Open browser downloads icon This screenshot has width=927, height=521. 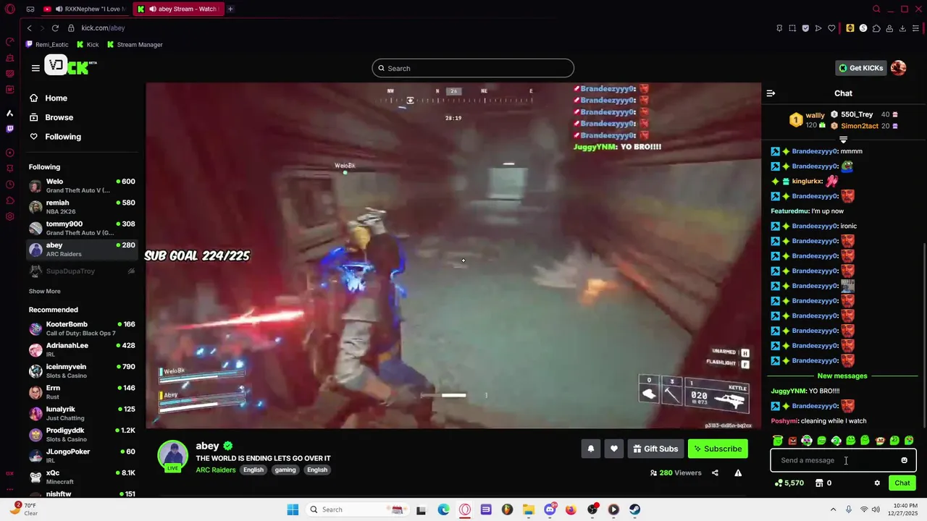(902, 28)
